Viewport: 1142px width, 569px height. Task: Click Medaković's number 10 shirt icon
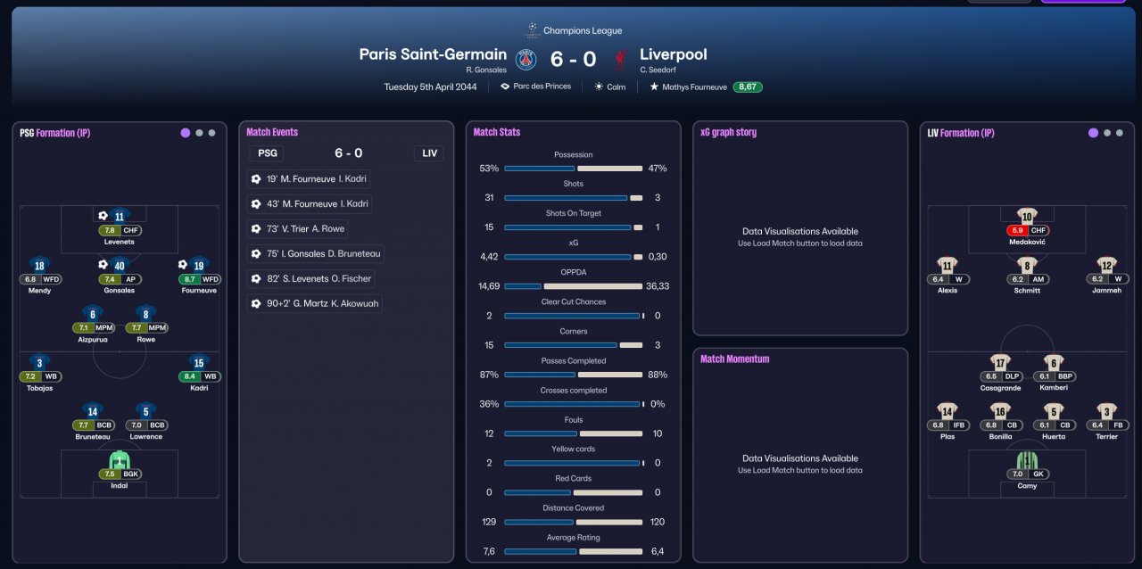1027,216
